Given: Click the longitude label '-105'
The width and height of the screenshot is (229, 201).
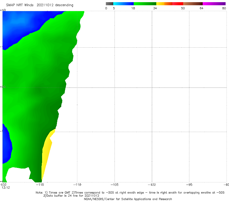Looking at the screenshot, I should (x=114, y=185).
